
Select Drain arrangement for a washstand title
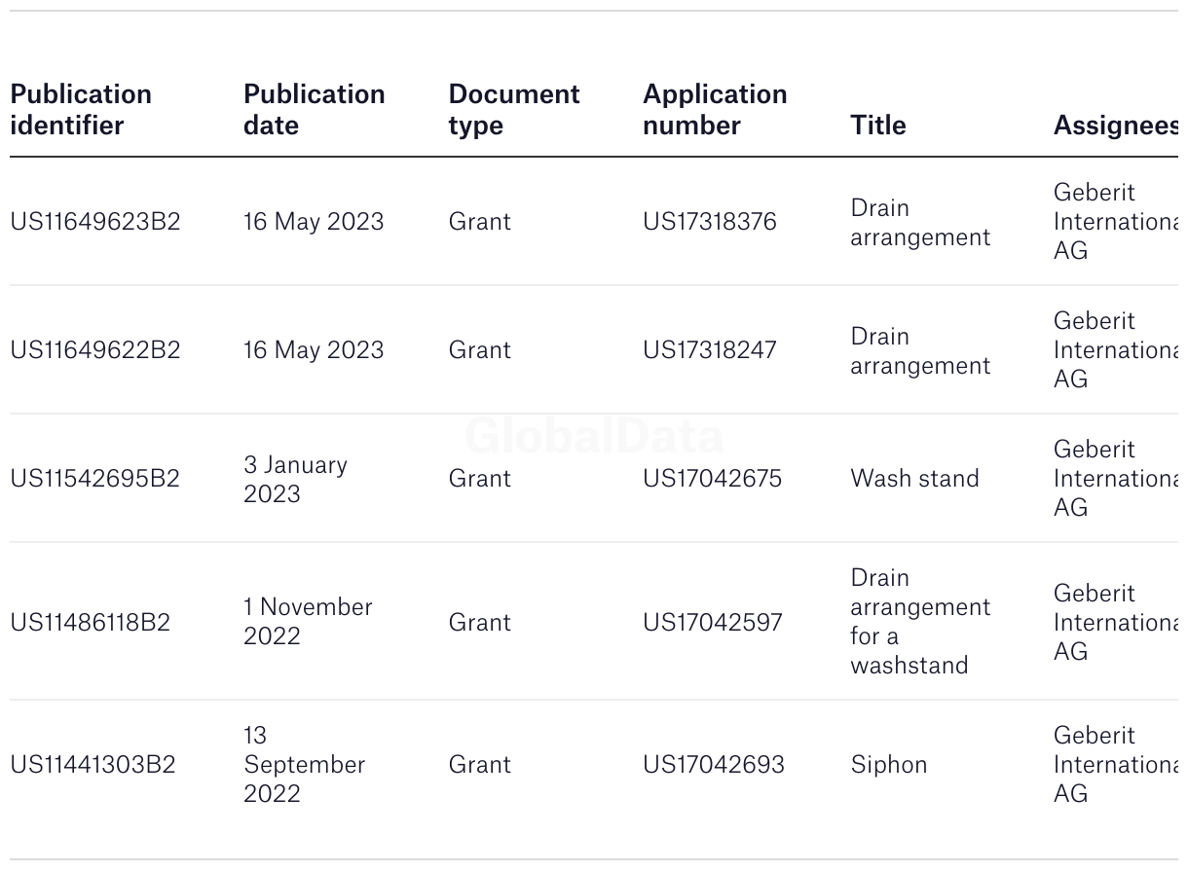(x=920, y=622)
